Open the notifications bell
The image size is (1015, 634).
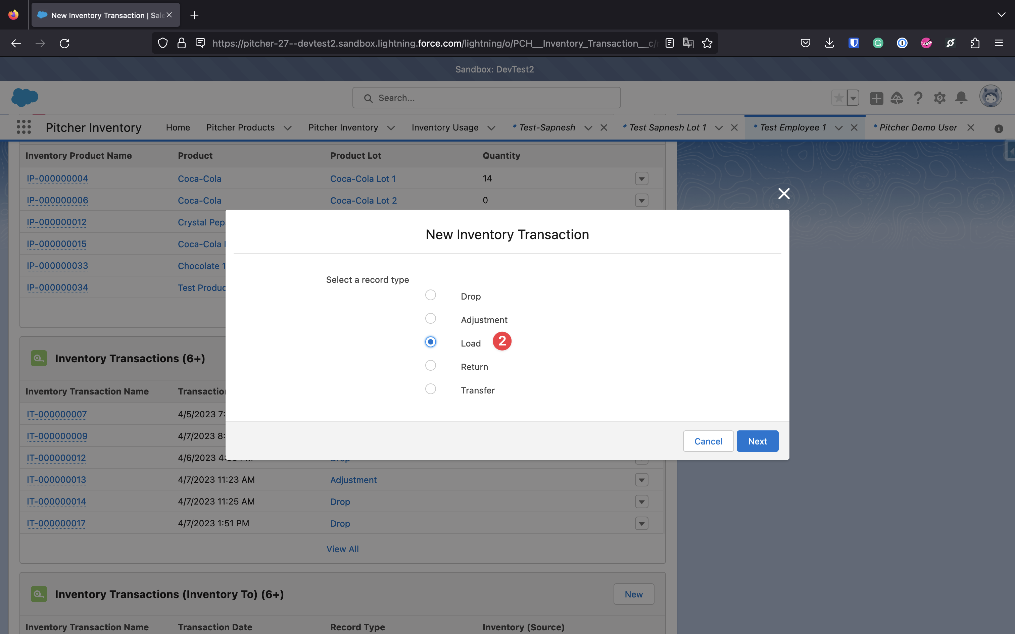[961, 98]
